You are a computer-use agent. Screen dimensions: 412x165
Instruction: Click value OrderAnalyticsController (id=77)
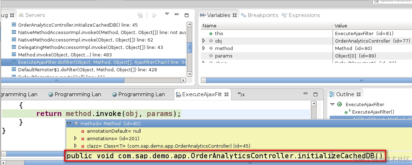[x=372, y=41]
